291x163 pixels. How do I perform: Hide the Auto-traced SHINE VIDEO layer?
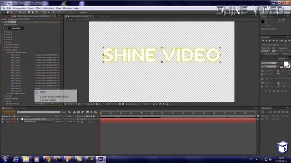pyautogui.click(x=2, y=119)
